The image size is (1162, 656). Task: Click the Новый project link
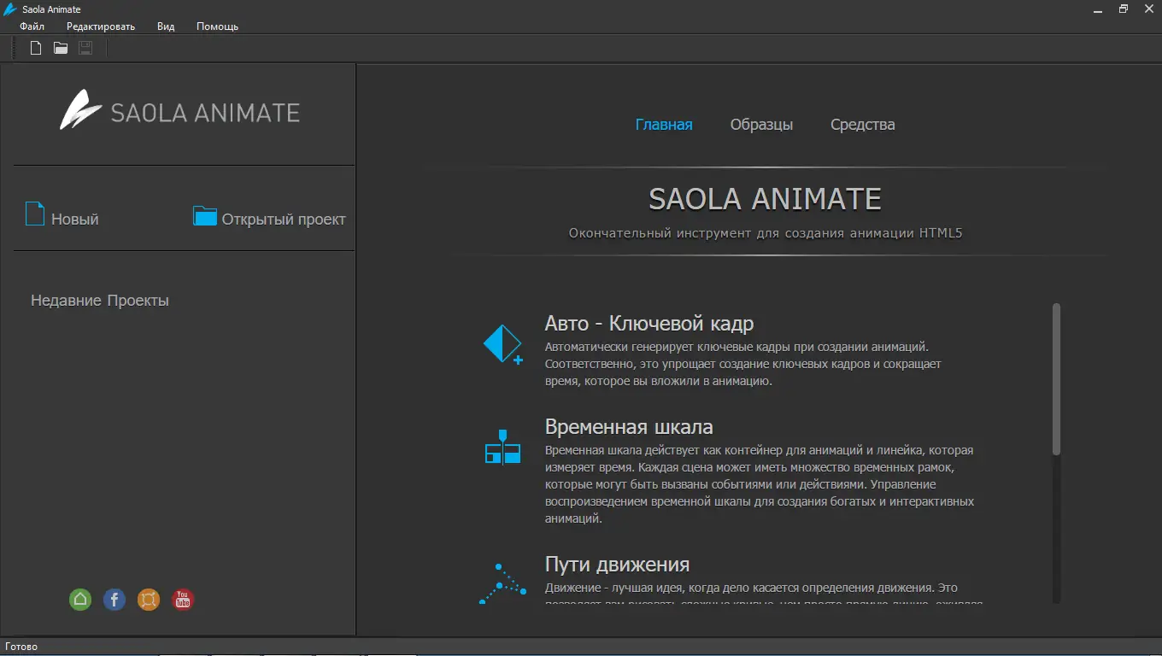(75, 220)
